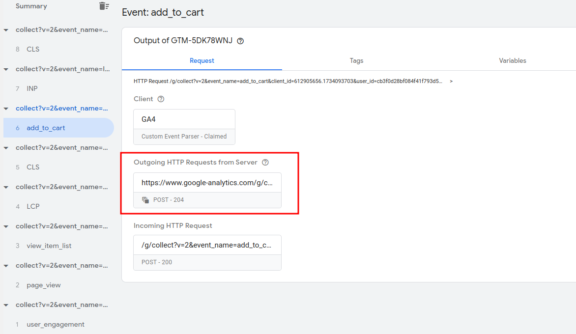Open the user_engagement event
This screenshot has width=576, height=334.
(55, 324)
